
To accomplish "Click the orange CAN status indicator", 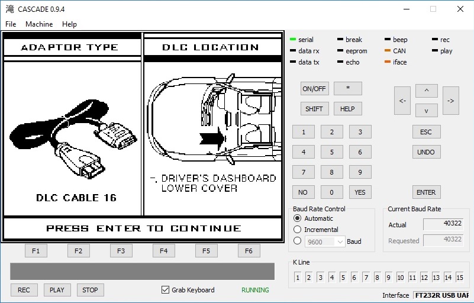I will point(388,51).
